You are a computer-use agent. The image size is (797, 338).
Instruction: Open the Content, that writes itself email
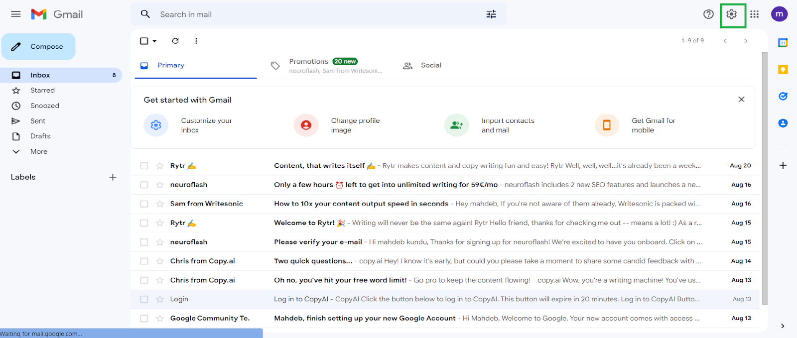(x=445, y=166)
